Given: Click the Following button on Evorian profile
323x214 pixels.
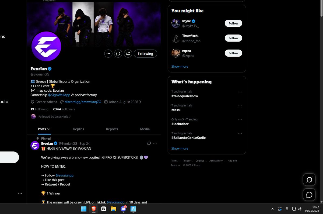Looking at the screenshot, I should click(145, 54).
